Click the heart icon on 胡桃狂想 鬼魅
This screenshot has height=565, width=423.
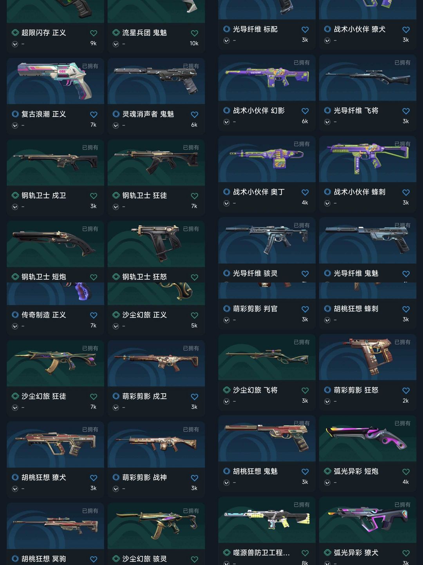click(x=305, y=472)
